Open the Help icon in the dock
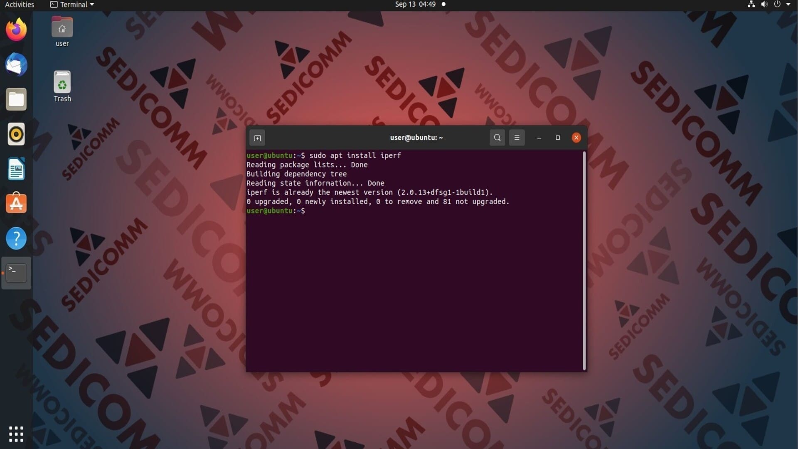The height and width of the screenshot is (449, 798). 16,238
